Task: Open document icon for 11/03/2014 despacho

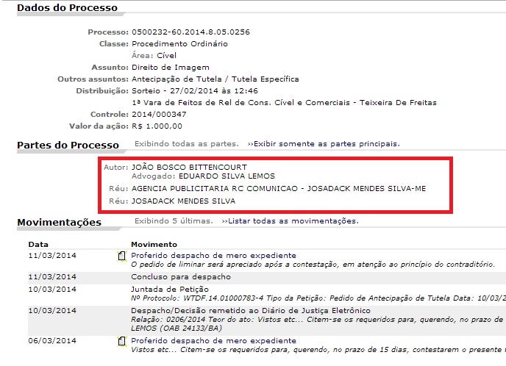Action: click(x=121, y=256)
